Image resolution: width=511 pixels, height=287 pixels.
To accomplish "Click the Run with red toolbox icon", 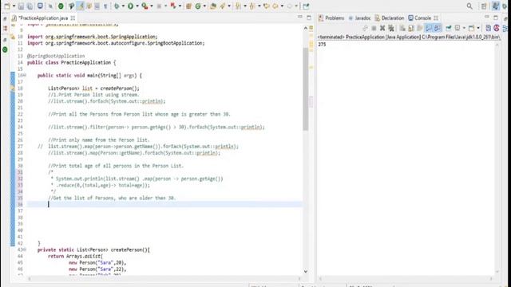I will click(x=145, y=6).
